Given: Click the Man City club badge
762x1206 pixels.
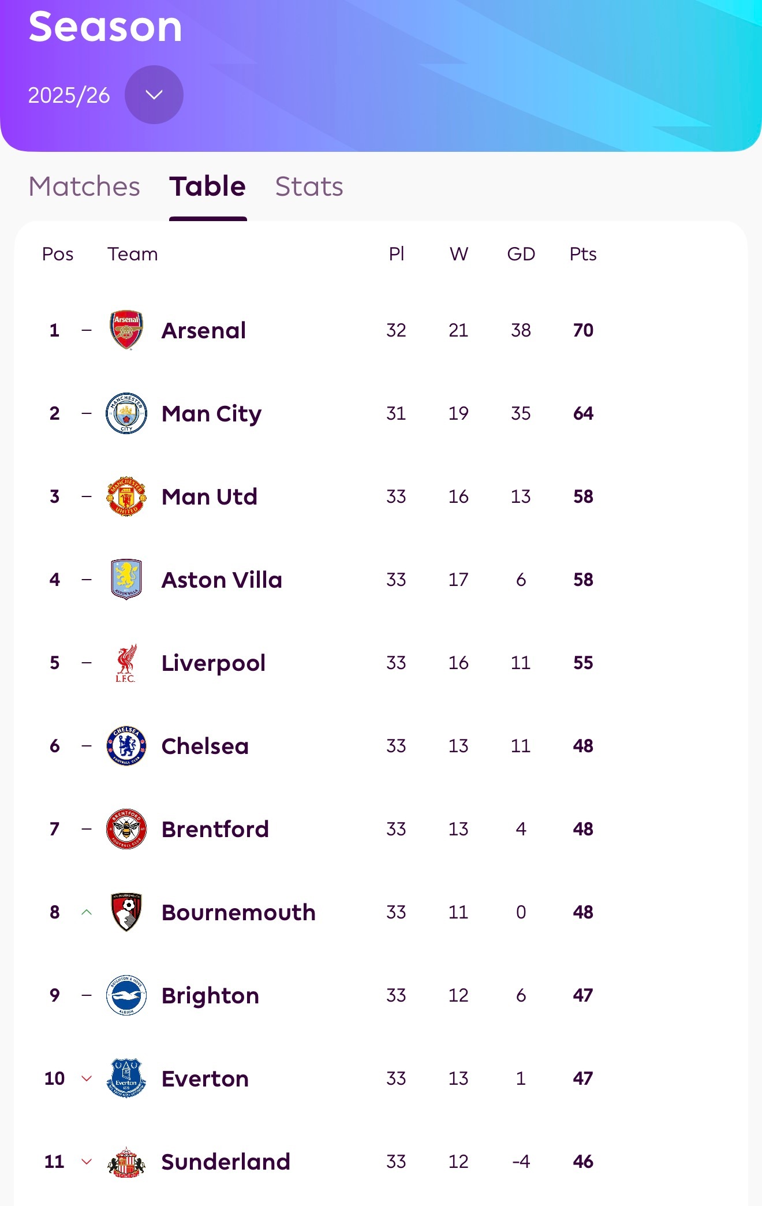Looking at the screenshot, I should pos(126,413).
